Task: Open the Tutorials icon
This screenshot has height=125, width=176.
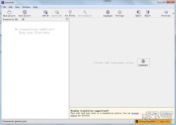Action: coord(166,12)
